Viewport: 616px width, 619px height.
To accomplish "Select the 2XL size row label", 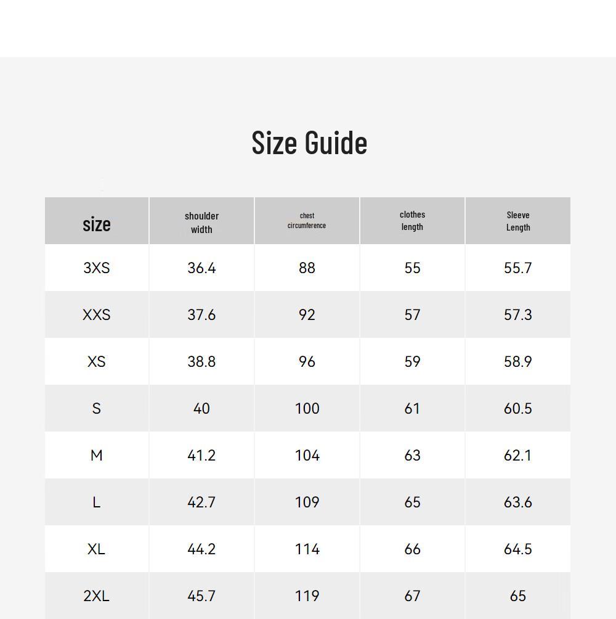I will click(x=97, y=596).
